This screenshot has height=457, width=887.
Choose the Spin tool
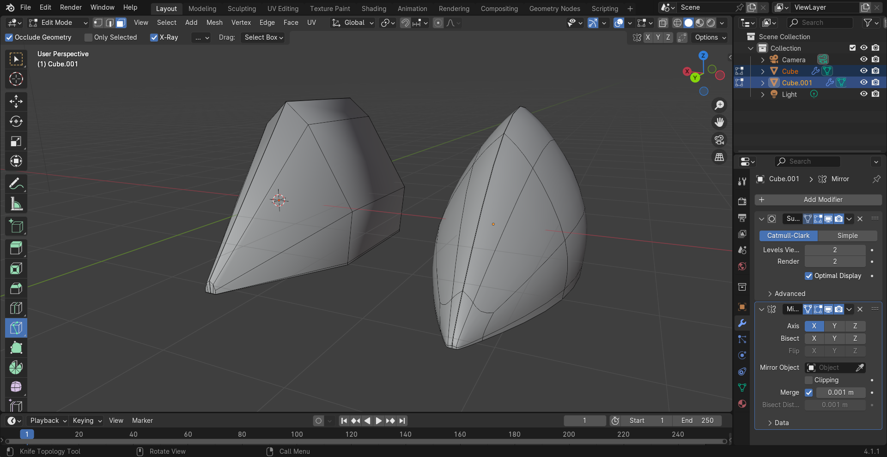[16, 368]
